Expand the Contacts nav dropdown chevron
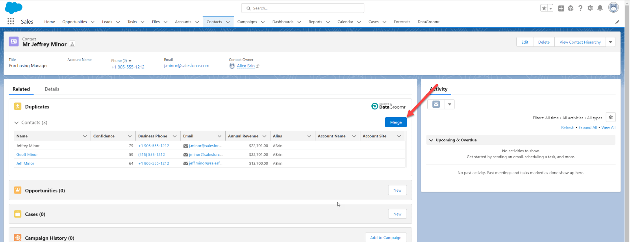 point(228,22)
